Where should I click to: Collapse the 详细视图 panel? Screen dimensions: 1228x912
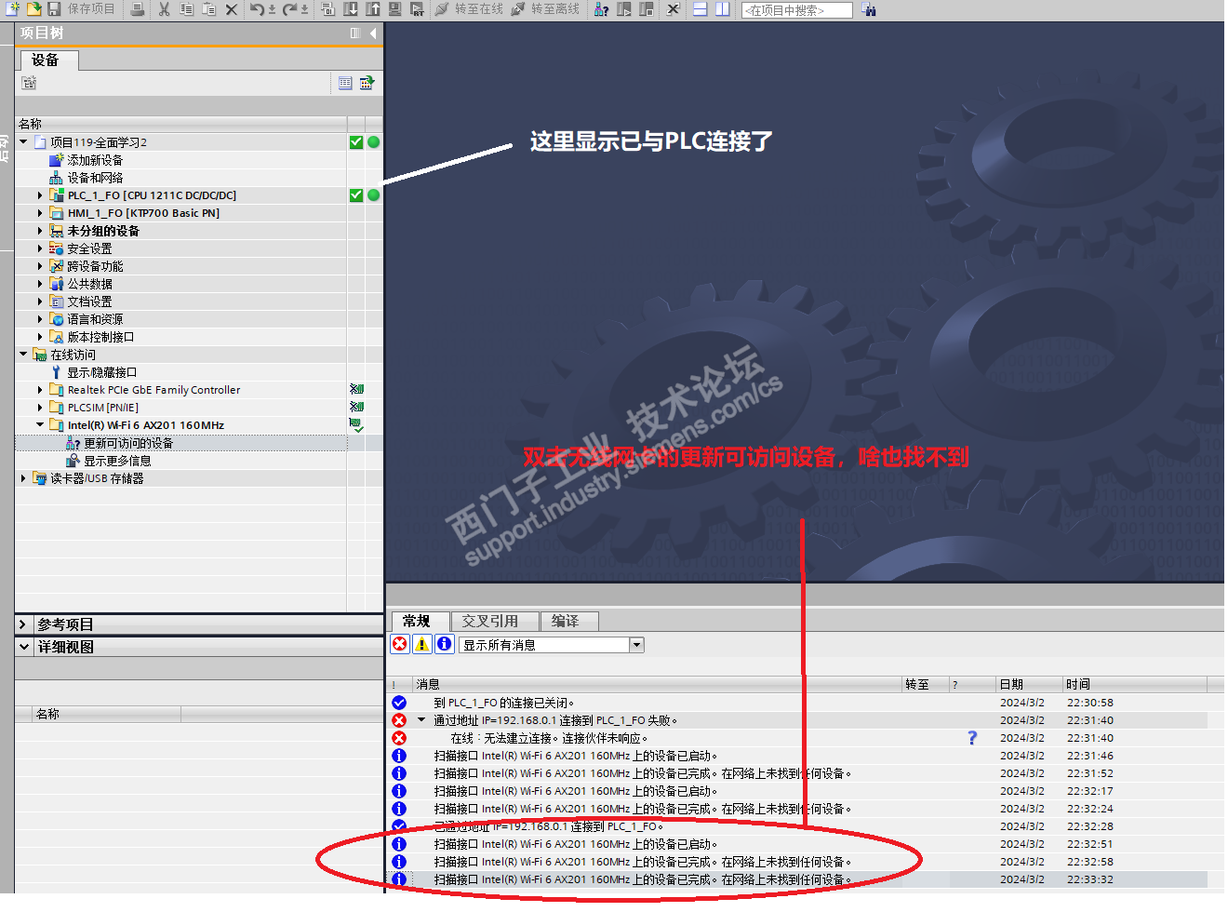coord(23,647)
